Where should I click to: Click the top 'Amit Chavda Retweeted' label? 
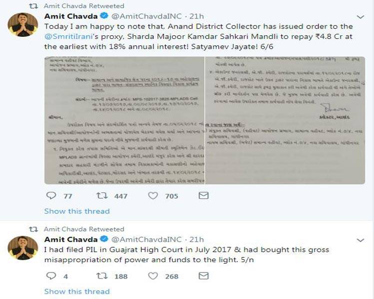[84, 5]
